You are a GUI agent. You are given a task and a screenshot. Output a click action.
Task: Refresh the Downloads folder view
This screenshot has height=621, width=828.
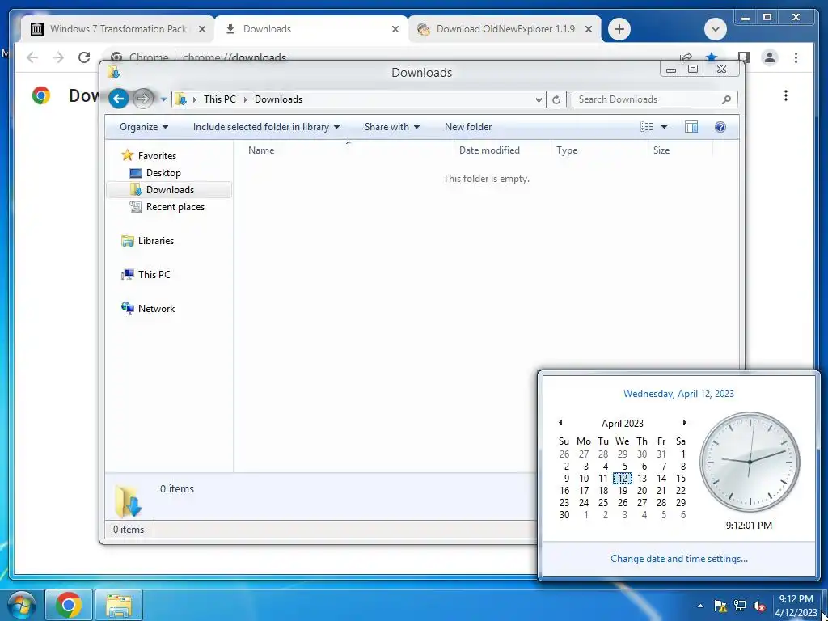tap(556, 99)
